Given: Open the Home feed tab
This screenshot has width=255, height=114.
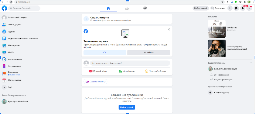Looking at the screenshot, I should tap(108, 8).
